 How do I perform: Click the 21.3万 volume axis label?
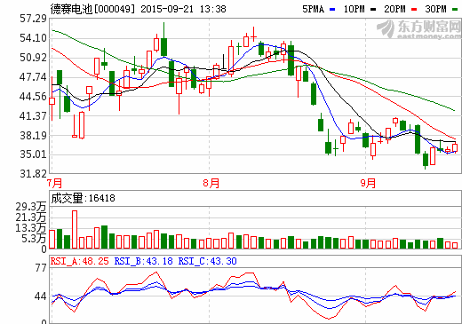point(31,217)
